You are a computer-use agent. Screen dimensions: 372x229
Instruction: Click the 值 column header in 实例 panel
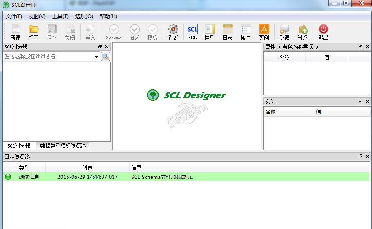click(x=342, y=112)
